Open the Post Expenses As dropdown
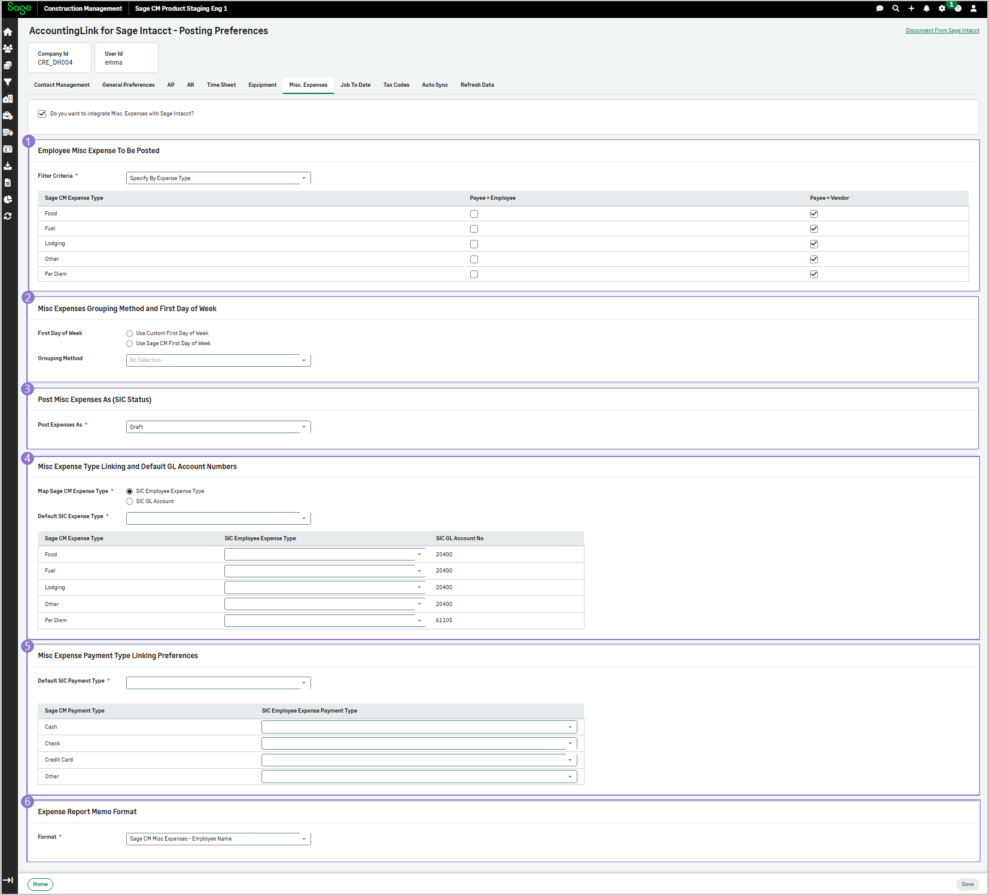This screenshot has height=895, width=989. (x=305, y=427)
